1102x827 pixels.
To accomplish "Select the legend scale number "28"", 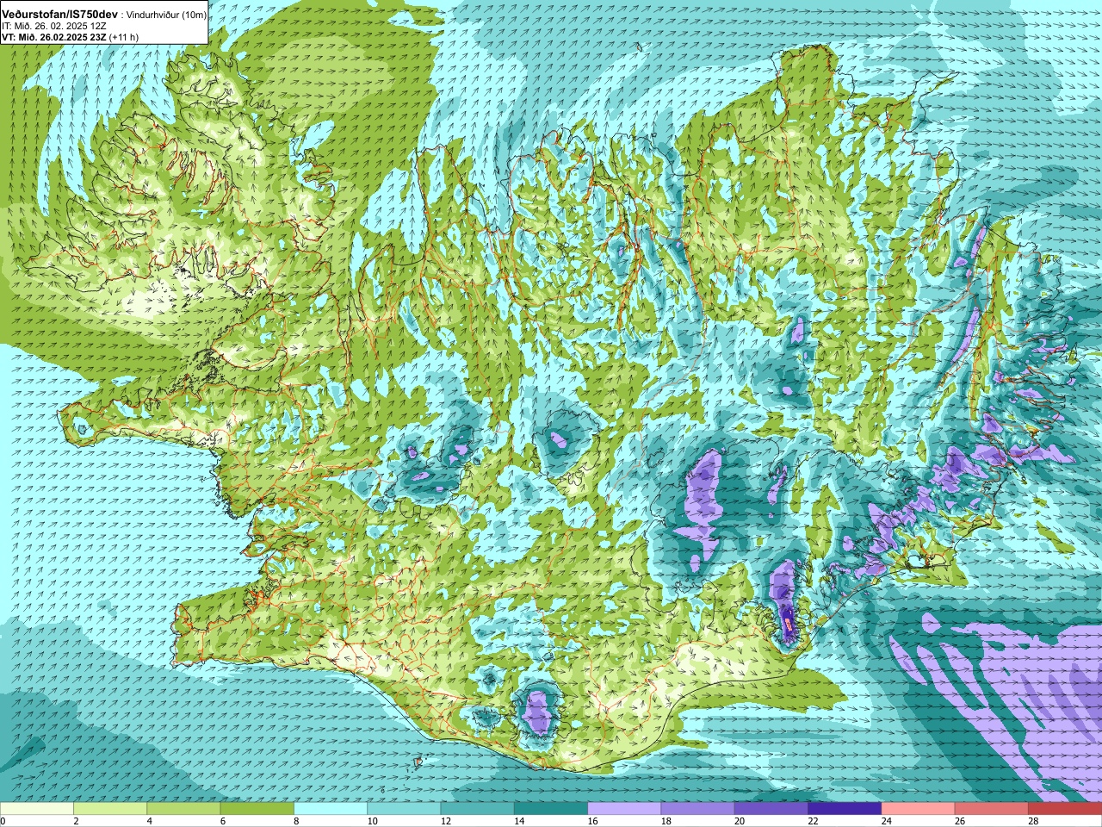I will coord(1033,821).
